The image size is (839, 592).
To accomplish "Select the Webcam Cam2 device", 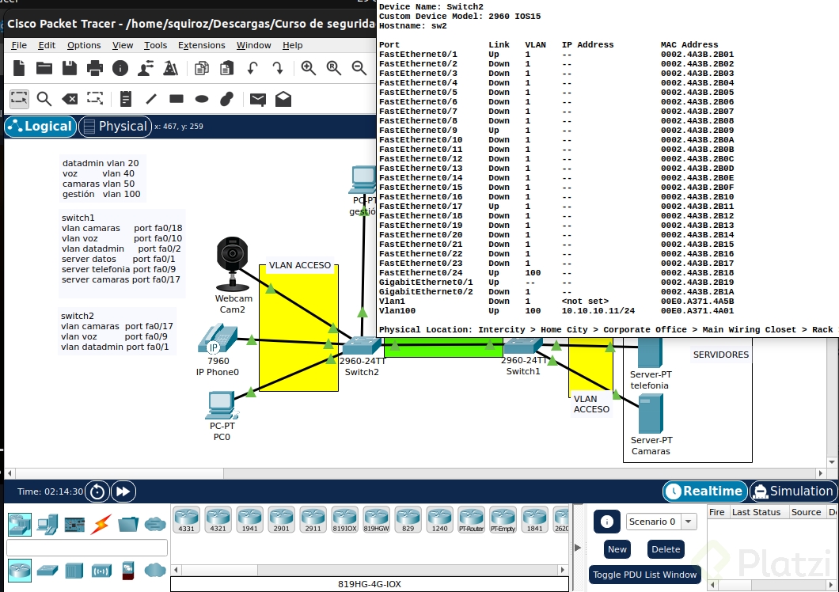I will click(232, 264).
